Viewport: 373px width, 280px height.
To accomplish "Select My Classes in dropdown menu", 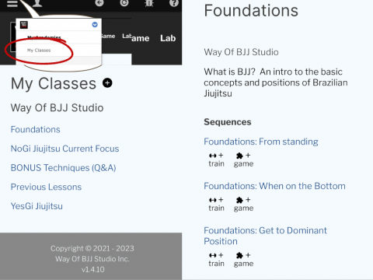I will pyautogui.click(x=39, y=51).
